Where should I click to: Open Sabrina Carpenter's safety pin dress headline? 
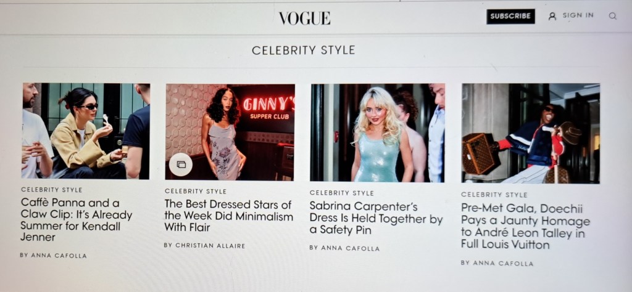[x=376, y=218]
